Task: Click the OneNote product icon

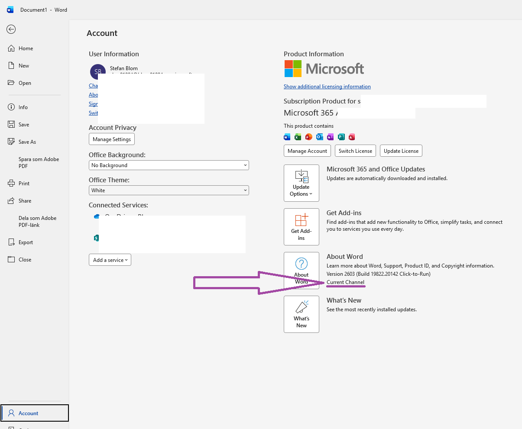Action: [x=330, y=137]
